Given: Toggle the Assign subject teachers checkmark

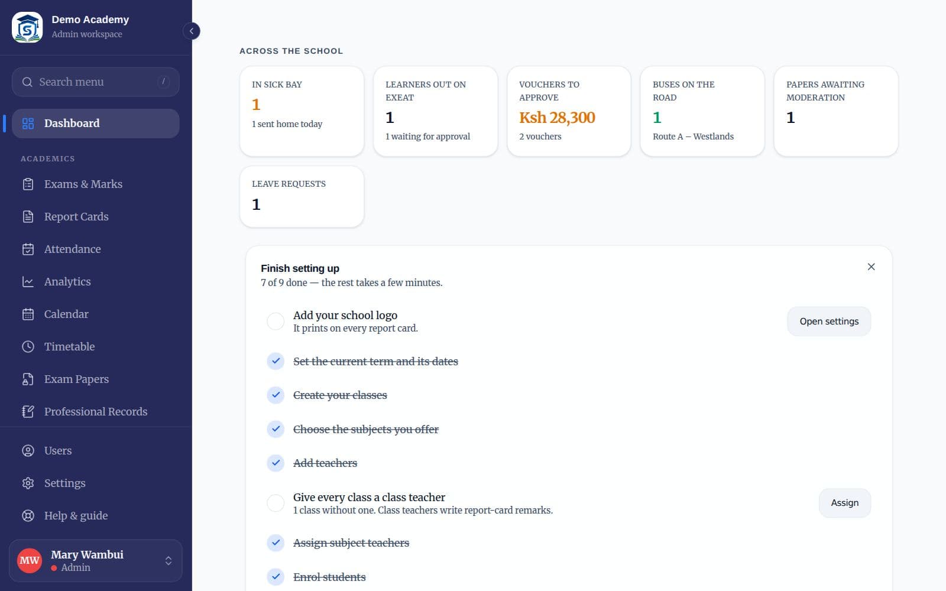Looking at the screenshot, I should point(276,543).
